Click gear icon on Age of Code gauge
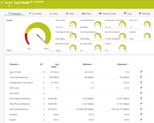The image size is (154, 123). pos(76,28)
